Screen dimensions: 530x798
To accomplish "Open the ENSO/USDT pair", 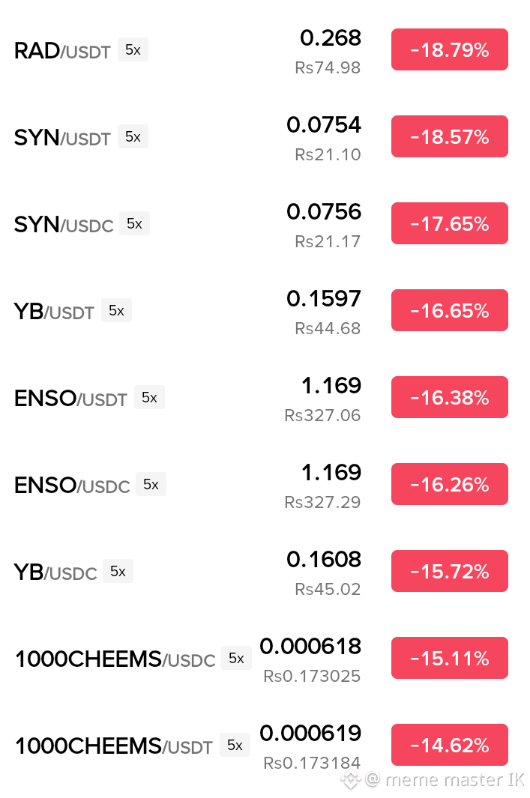I will click(70, 399).
